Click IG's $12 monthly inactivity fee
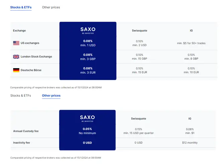The image size is (223, 164). point(190,143)
